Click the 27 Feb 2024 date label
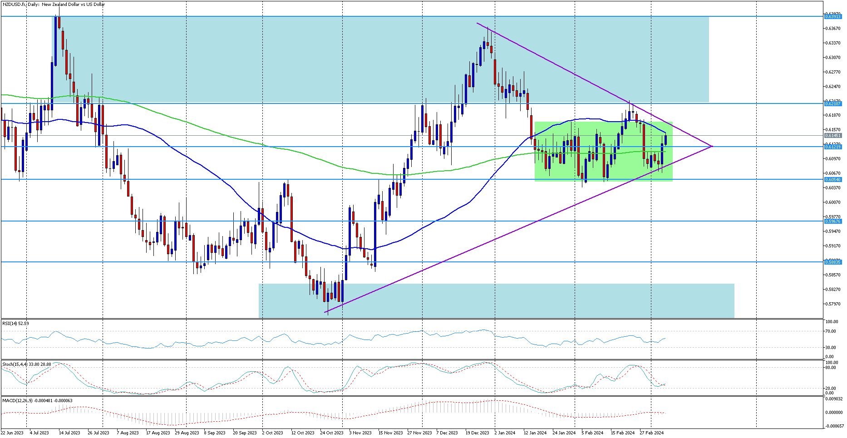847x438 pixels. (x=652, y=433)
